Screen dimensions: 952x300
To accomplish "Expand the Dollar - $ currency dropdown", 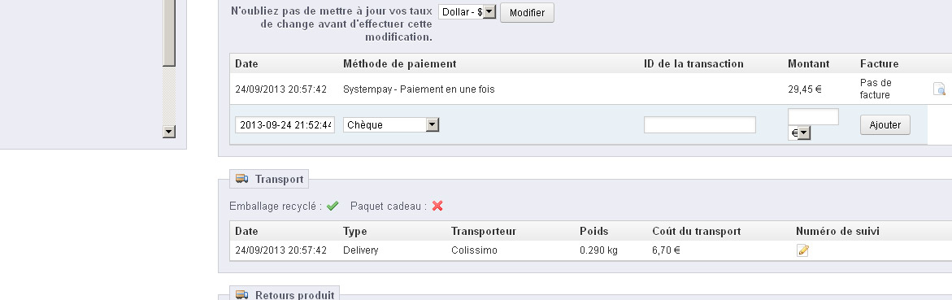I will (x=467, y=11).
